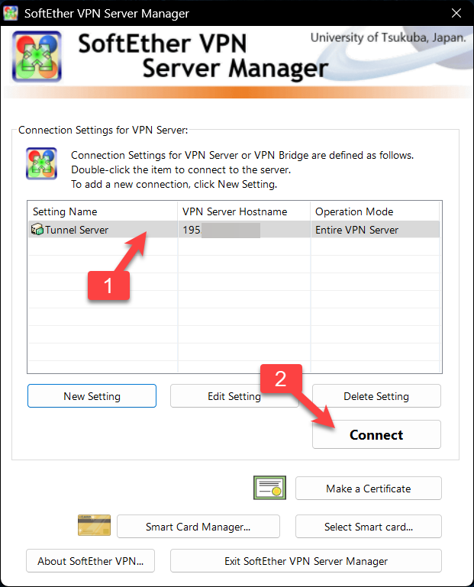Click the SoftEther title bar app icon
The width and height of the screenshot is (474, 587).
11,13
